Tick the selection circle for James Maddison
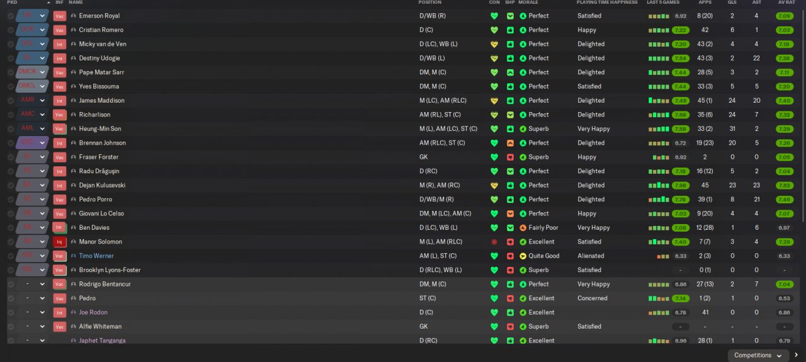 [11, 101]
